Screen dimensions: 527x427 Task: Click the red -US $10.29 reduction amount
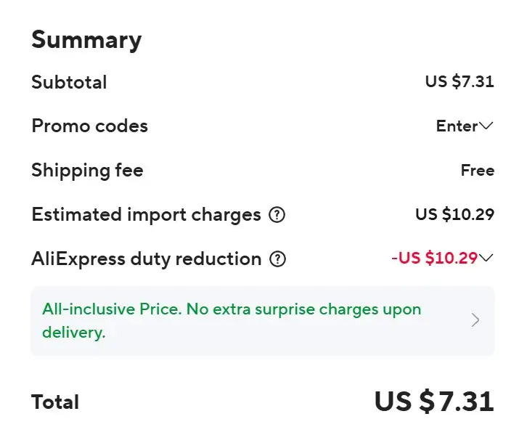435,258
